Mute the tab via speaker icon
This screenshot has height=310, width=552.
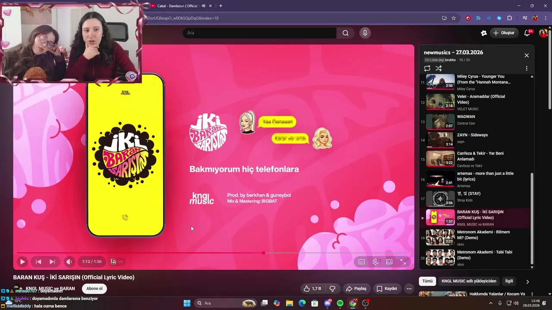click(x=203, y=6)
